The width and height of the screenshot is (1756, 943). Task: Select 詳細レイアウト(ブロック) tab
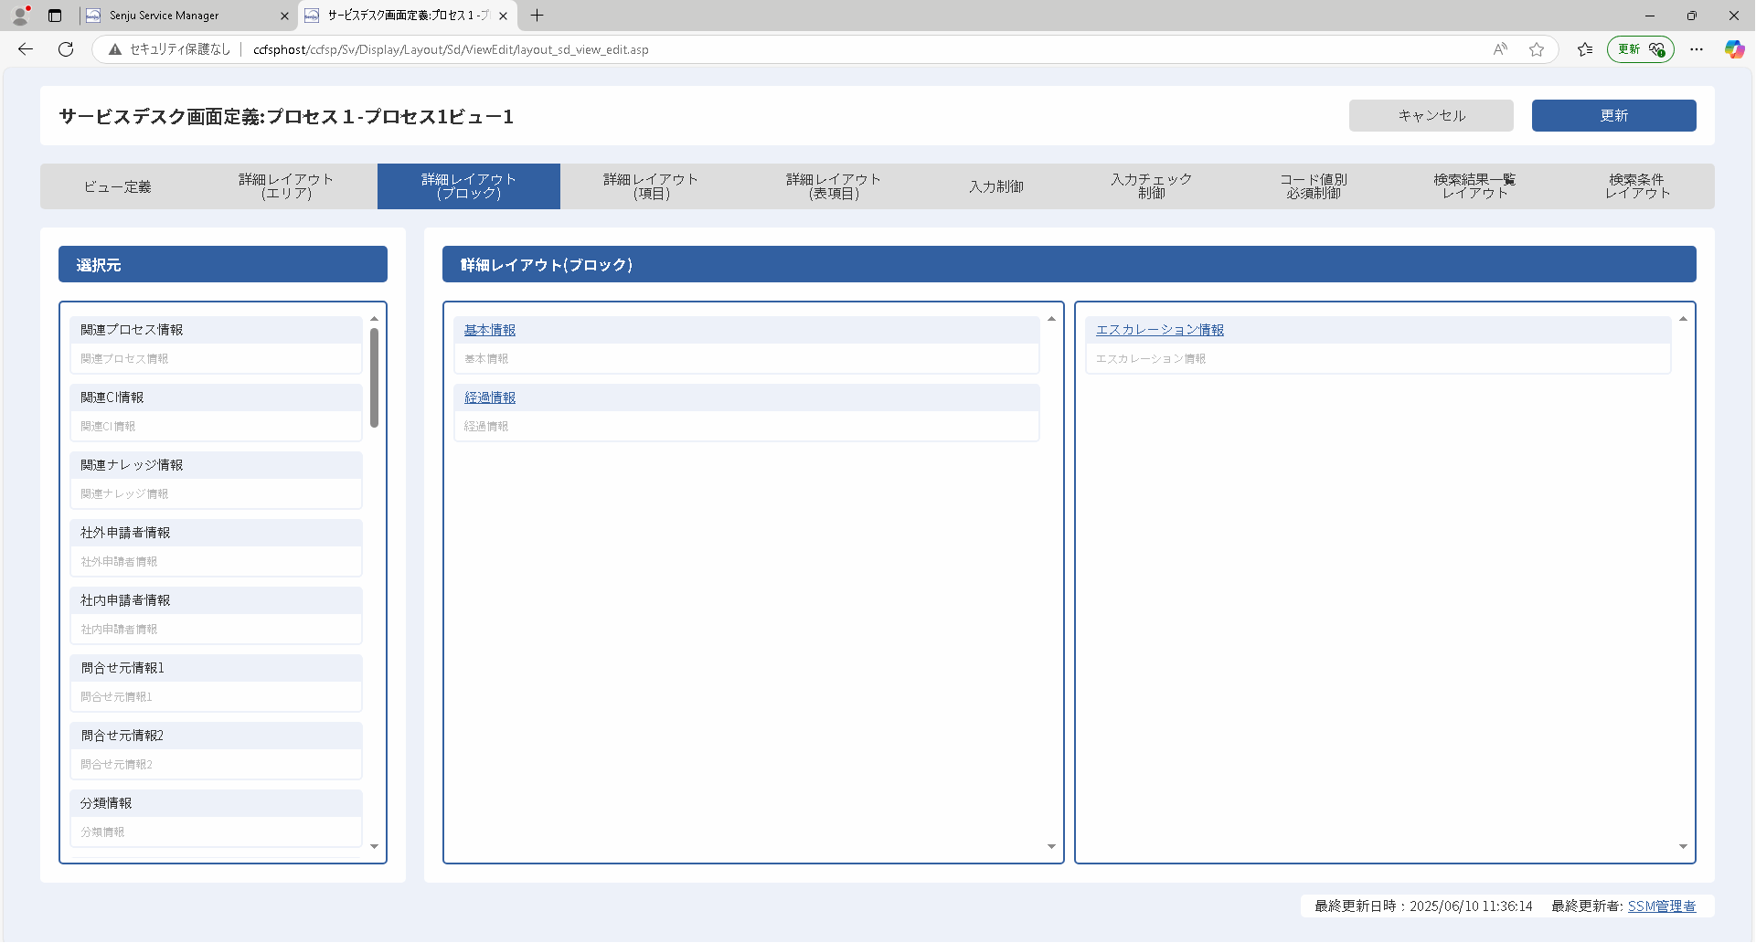(469, 186)
